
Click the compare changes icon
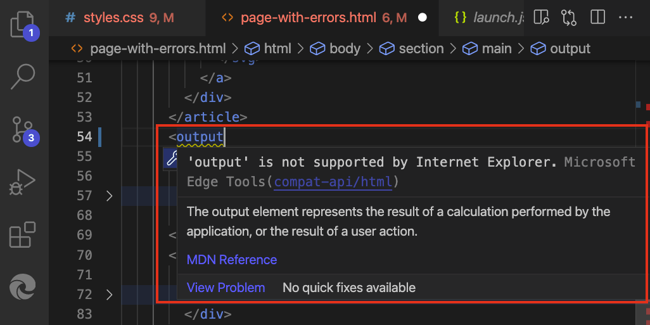pyautogui.click(x=569, y=17)
